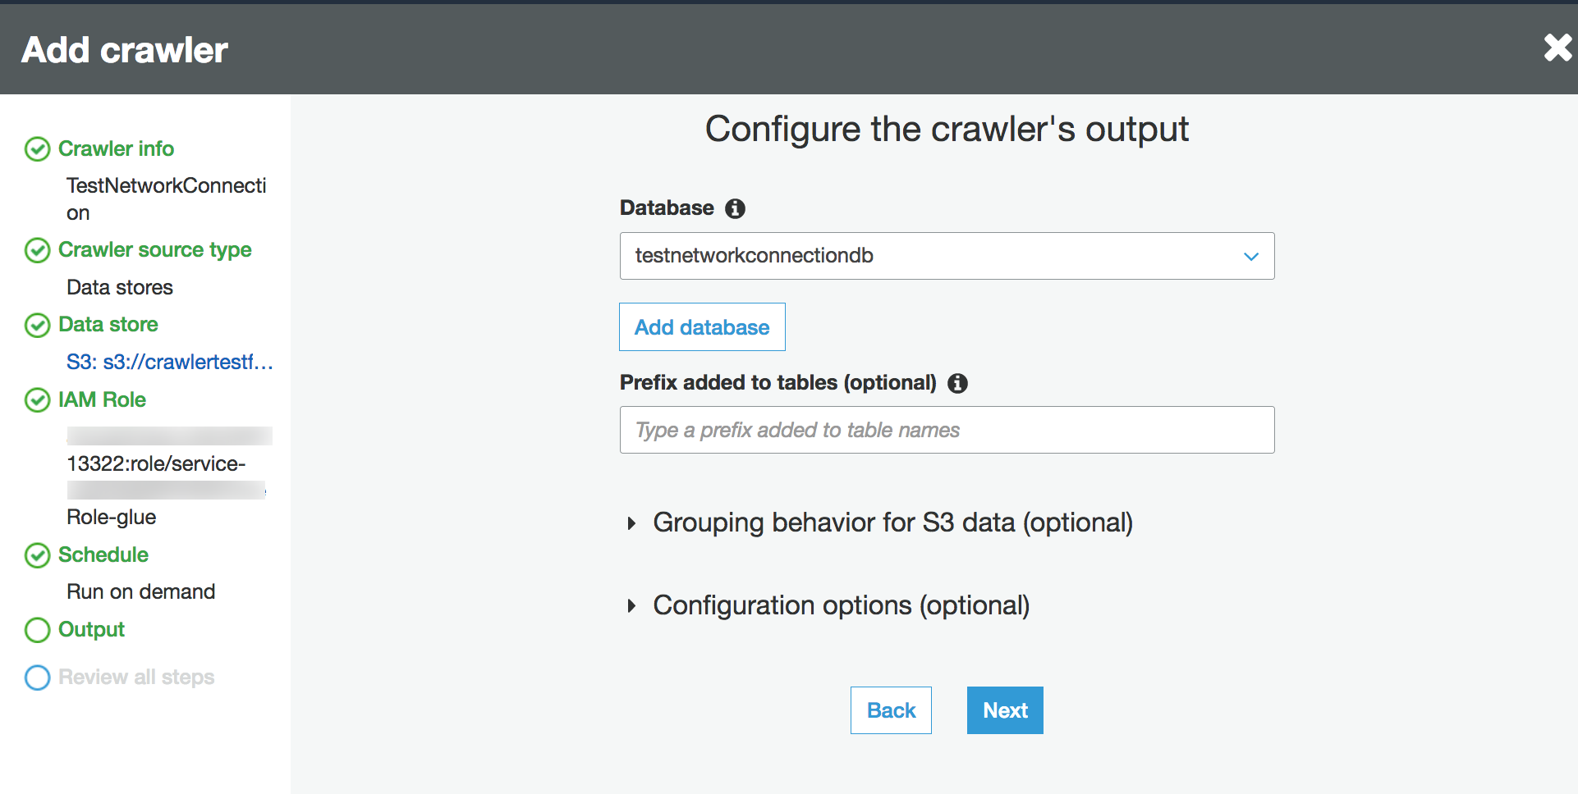The width and height of the screenshot is (1578, 794).
Task: Open the Schedule step
Action: coord(103,554)
